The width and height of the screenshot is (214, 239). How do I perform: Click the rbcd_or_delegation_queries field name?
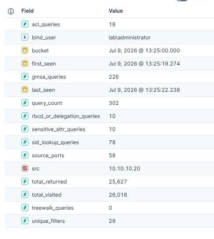66,116
